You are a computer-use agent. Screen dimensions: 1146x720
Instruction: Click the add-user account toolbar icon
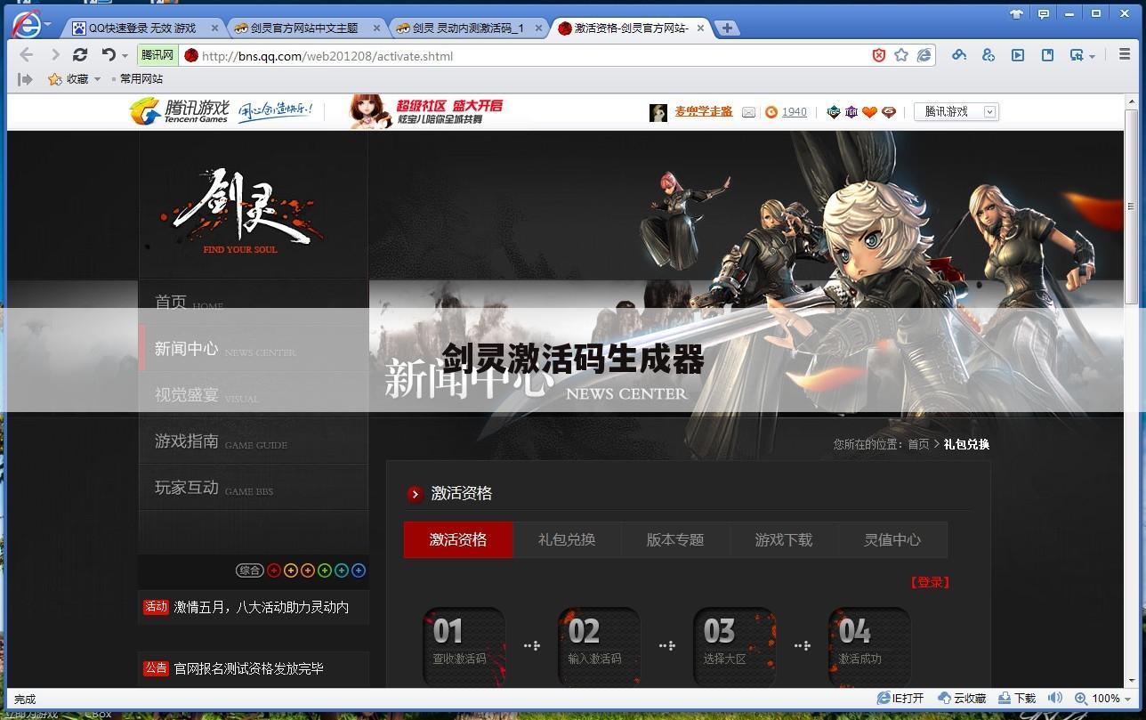tap(988, 55)
